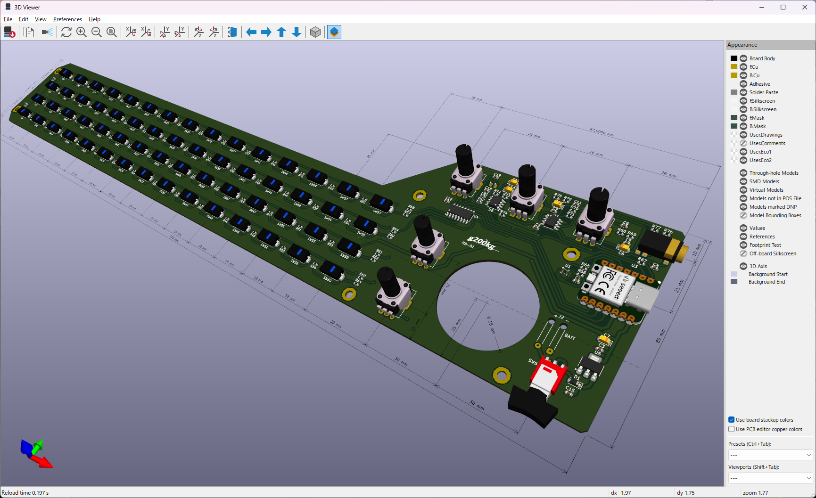Open the Preferences menu
816x498 pixels.
click(x=67, y=19)
